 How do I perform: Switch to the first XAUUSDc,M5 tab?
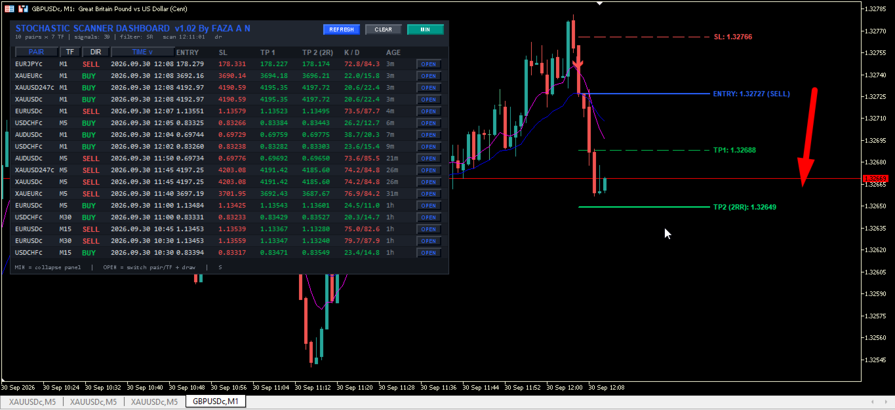point(32,401)
